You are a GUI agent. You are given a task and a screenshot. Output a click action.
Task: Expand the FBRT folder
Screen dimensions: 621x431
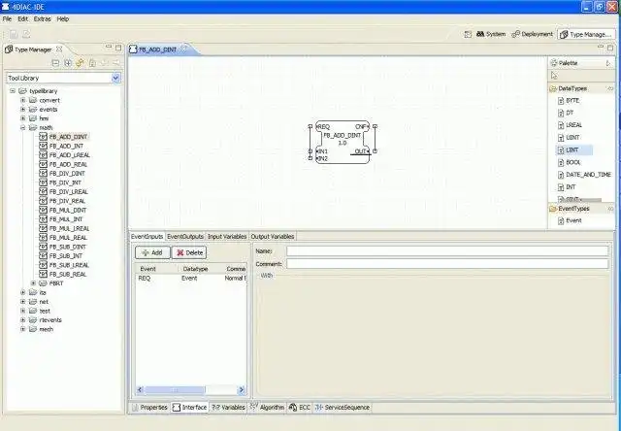pos(33,283)
